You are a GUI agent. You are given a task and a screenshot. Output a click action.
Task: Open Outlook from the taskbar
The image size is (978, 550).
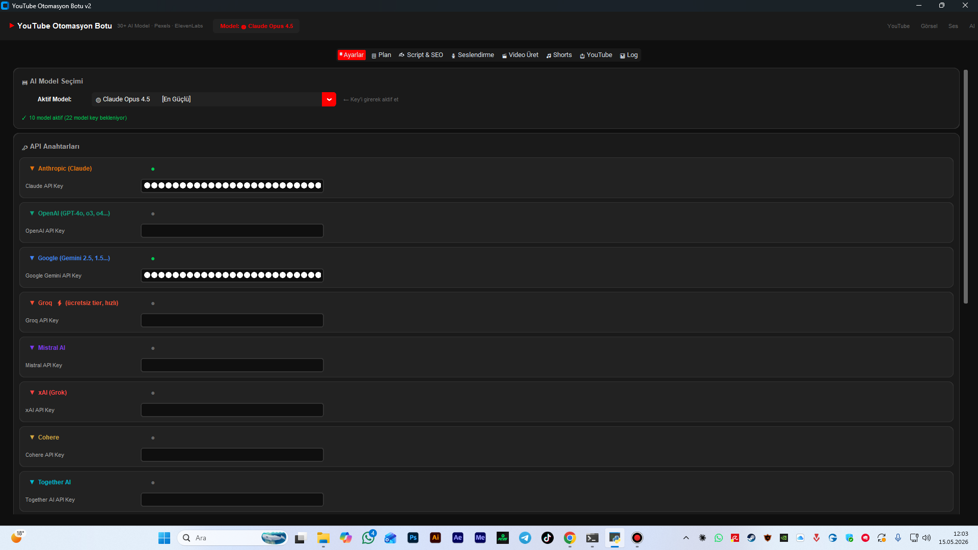(391, 538)
